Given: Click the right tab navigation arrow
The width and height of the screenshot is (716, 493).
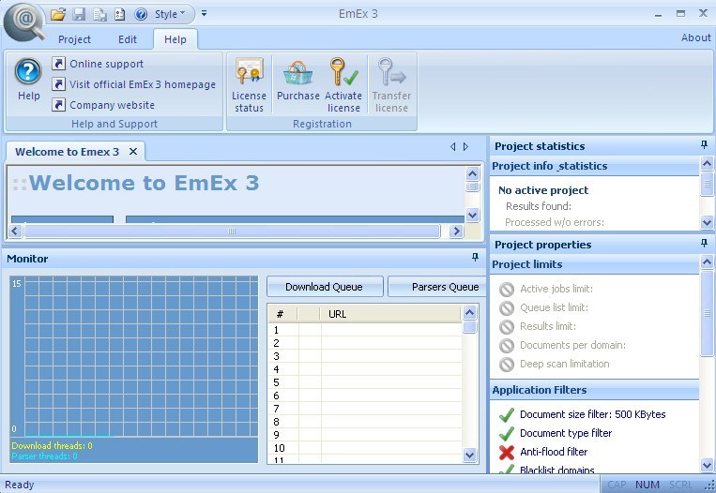Looking at the screenshot, I should point(465,146).
